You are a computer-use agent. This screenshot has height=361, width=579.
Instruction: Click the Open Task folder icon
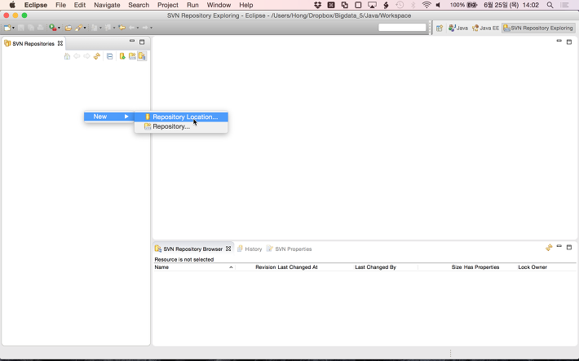click(69, 28)
